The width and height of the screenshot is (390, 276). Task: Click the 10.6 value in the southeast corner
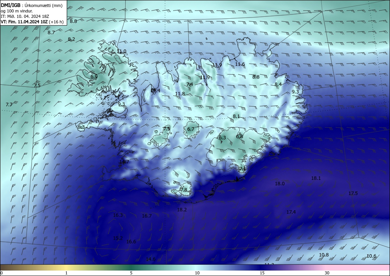click(371, 257)
